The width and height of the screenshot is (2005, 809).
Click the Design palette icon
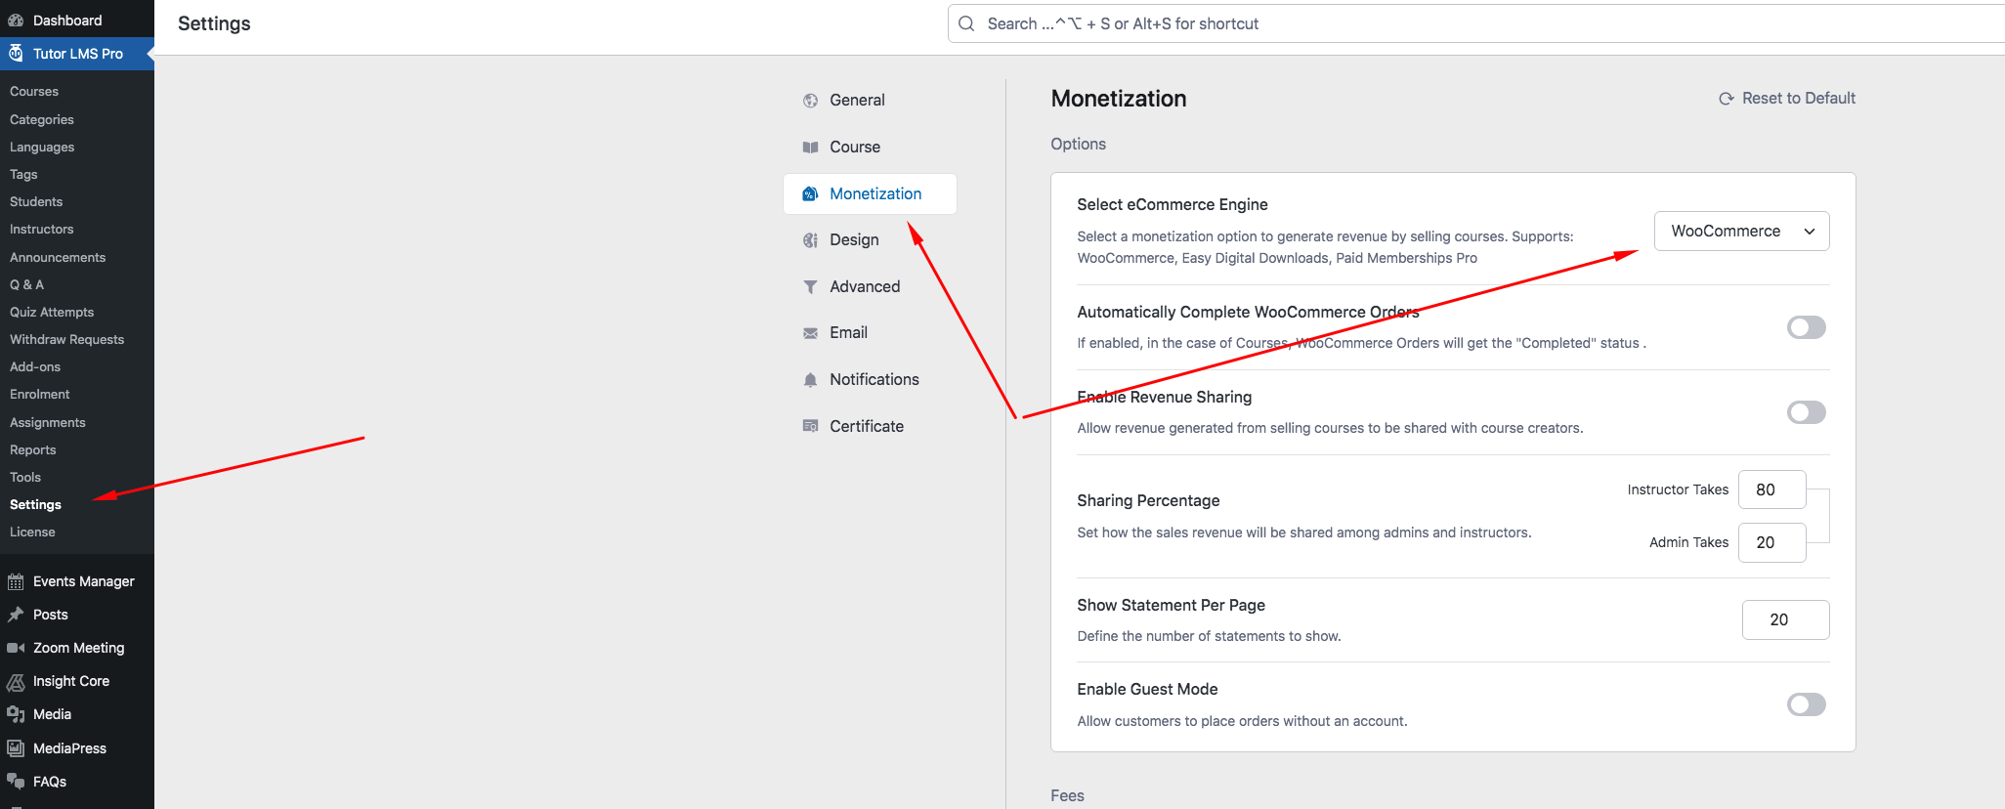point(810,240)
